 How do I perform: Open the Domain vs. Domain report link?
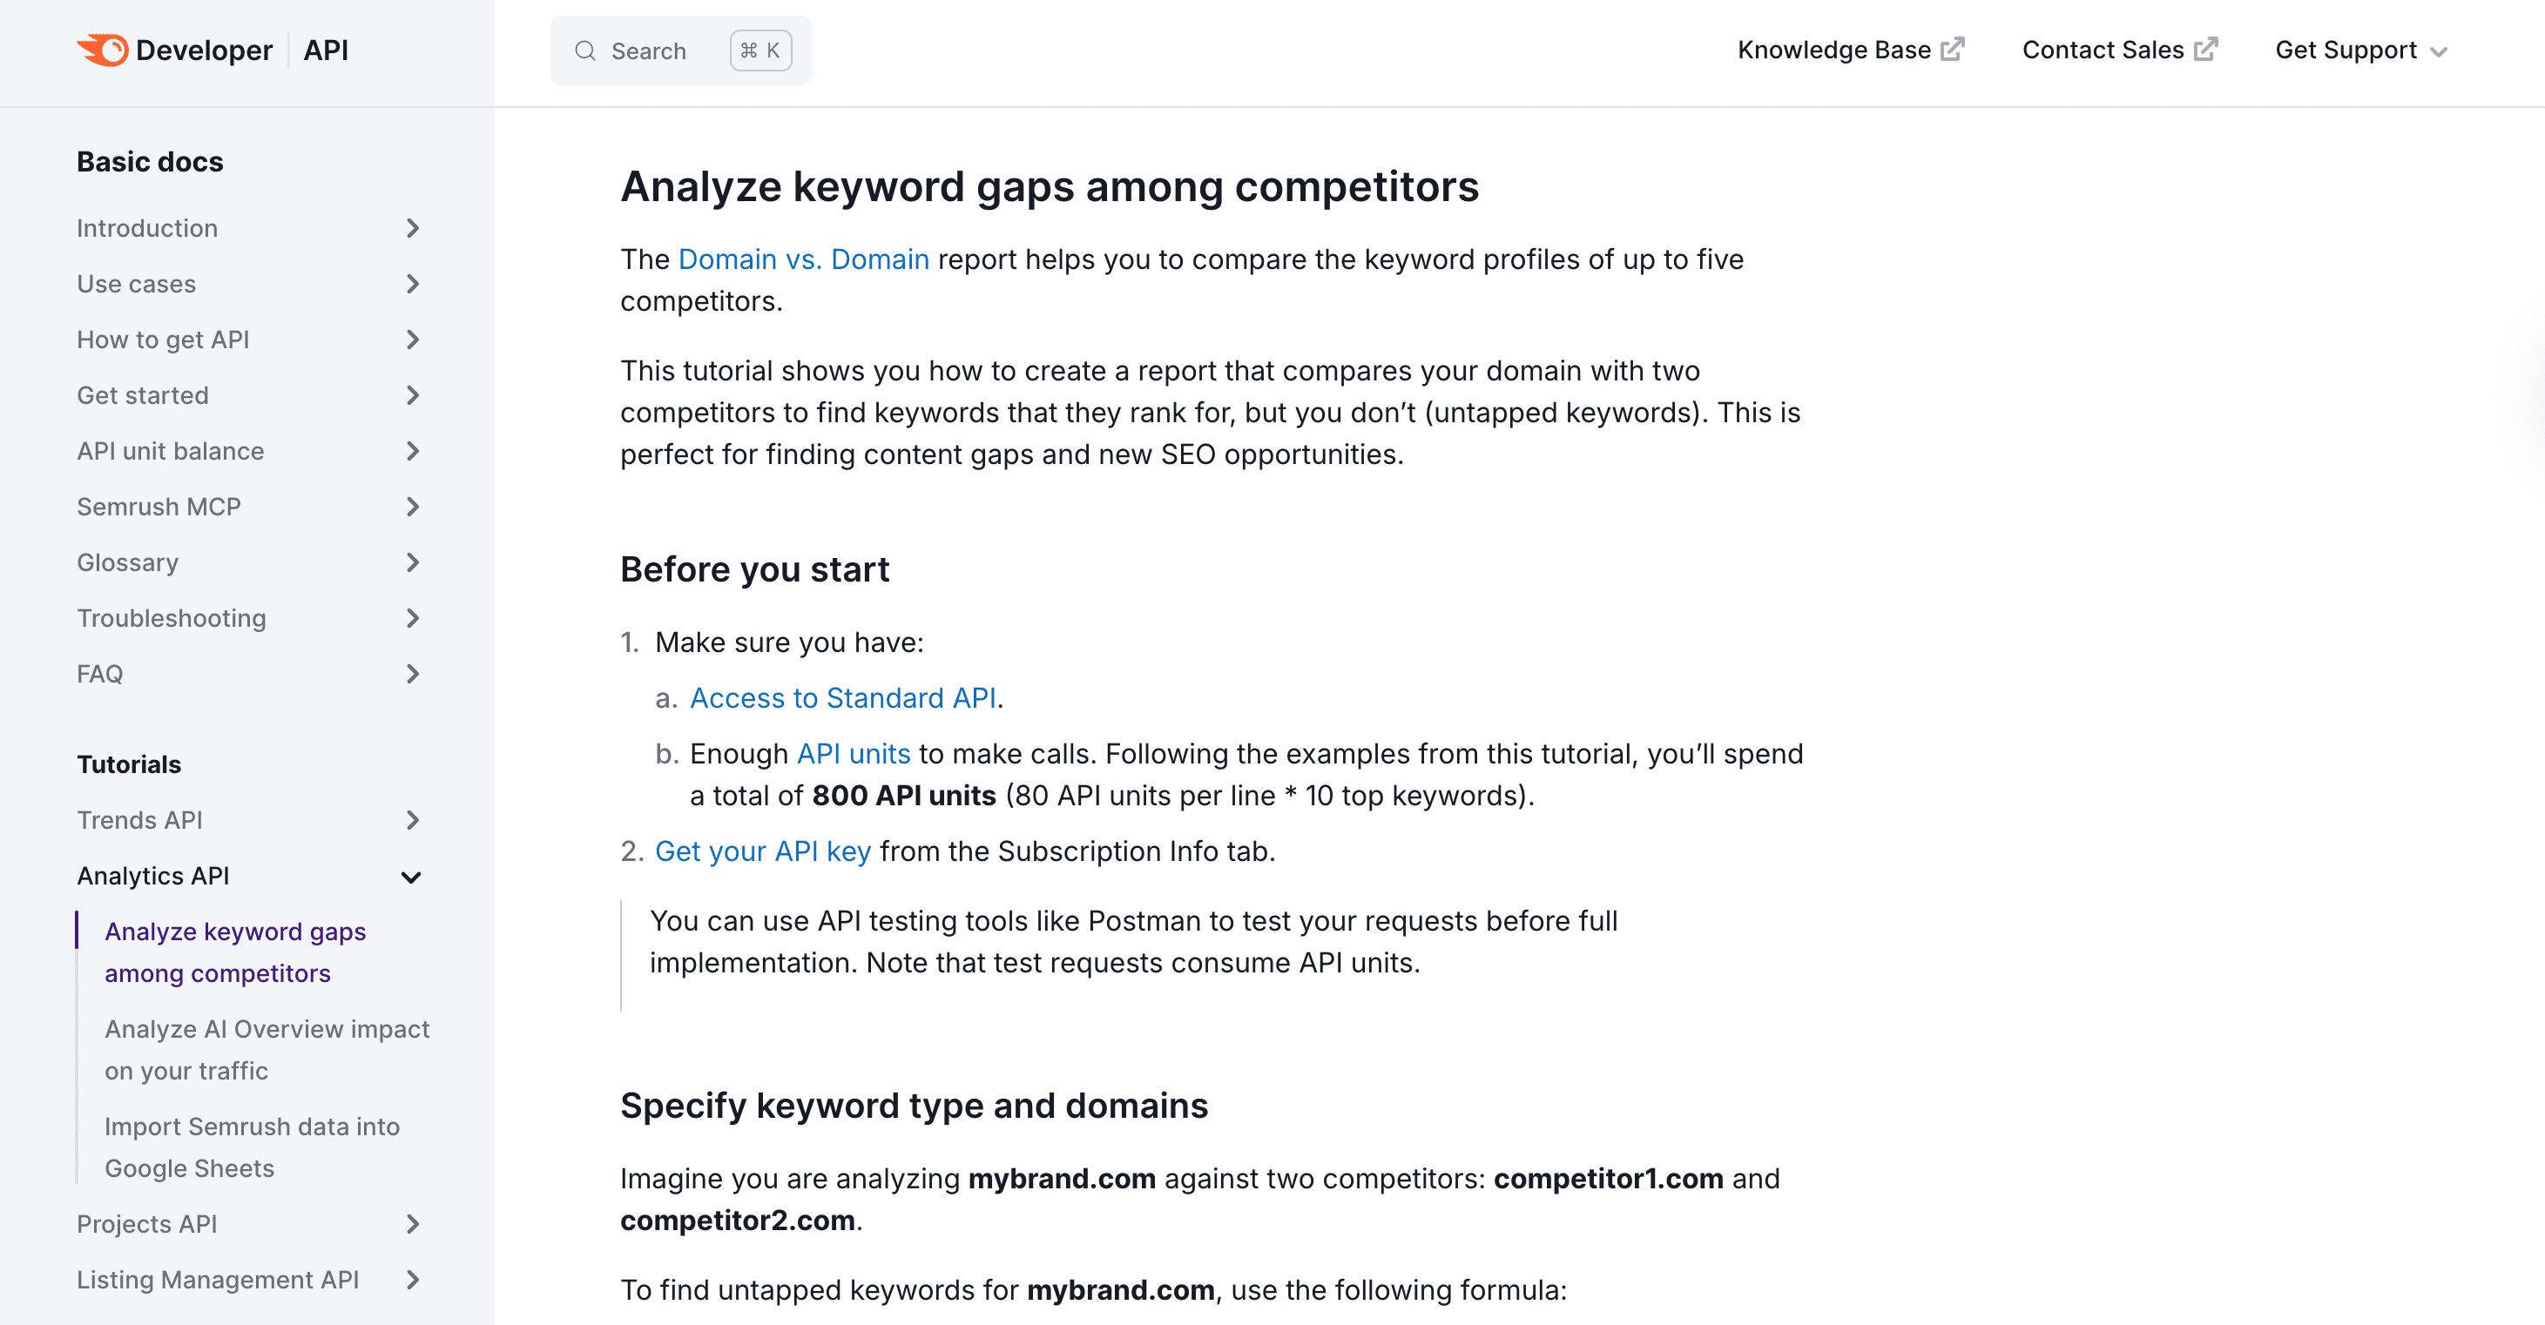(x=802, y=259)
